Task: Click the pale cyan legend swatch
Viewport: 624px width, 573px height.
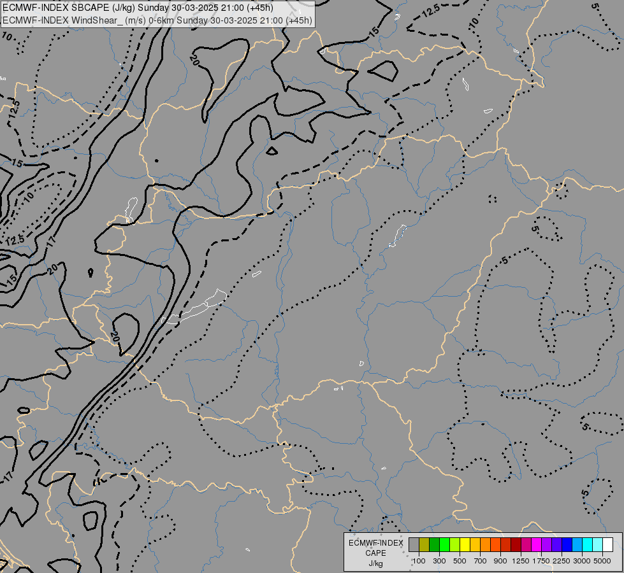Action: point(598,545)
